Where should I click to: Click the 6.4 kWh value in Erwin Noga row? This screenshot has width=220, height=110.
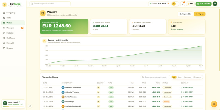131,102
